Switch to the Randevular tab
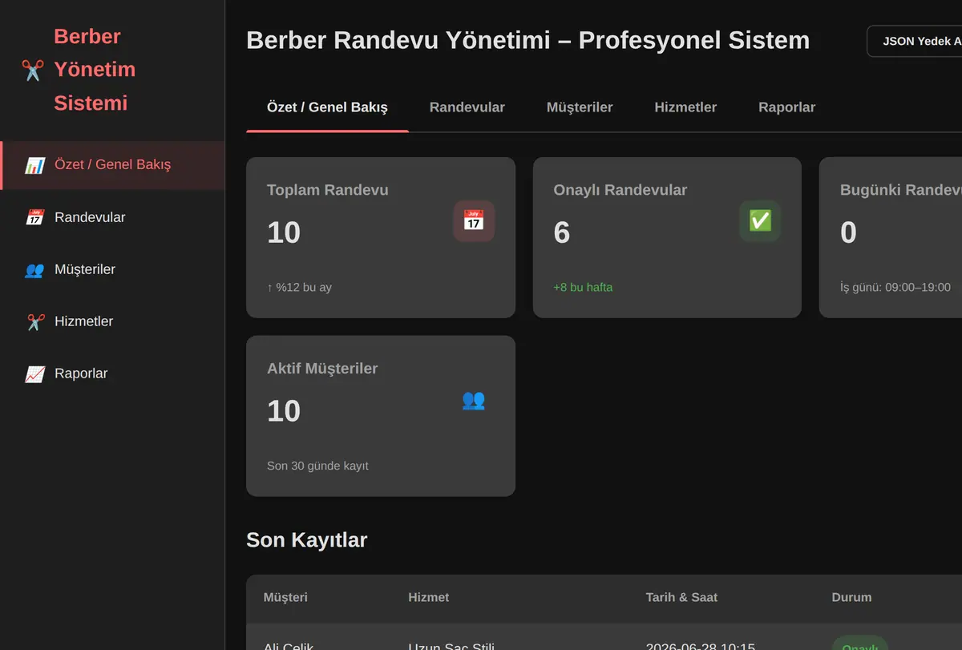The height and width of the screenshot is (650, 962). (x=467, y=107)
